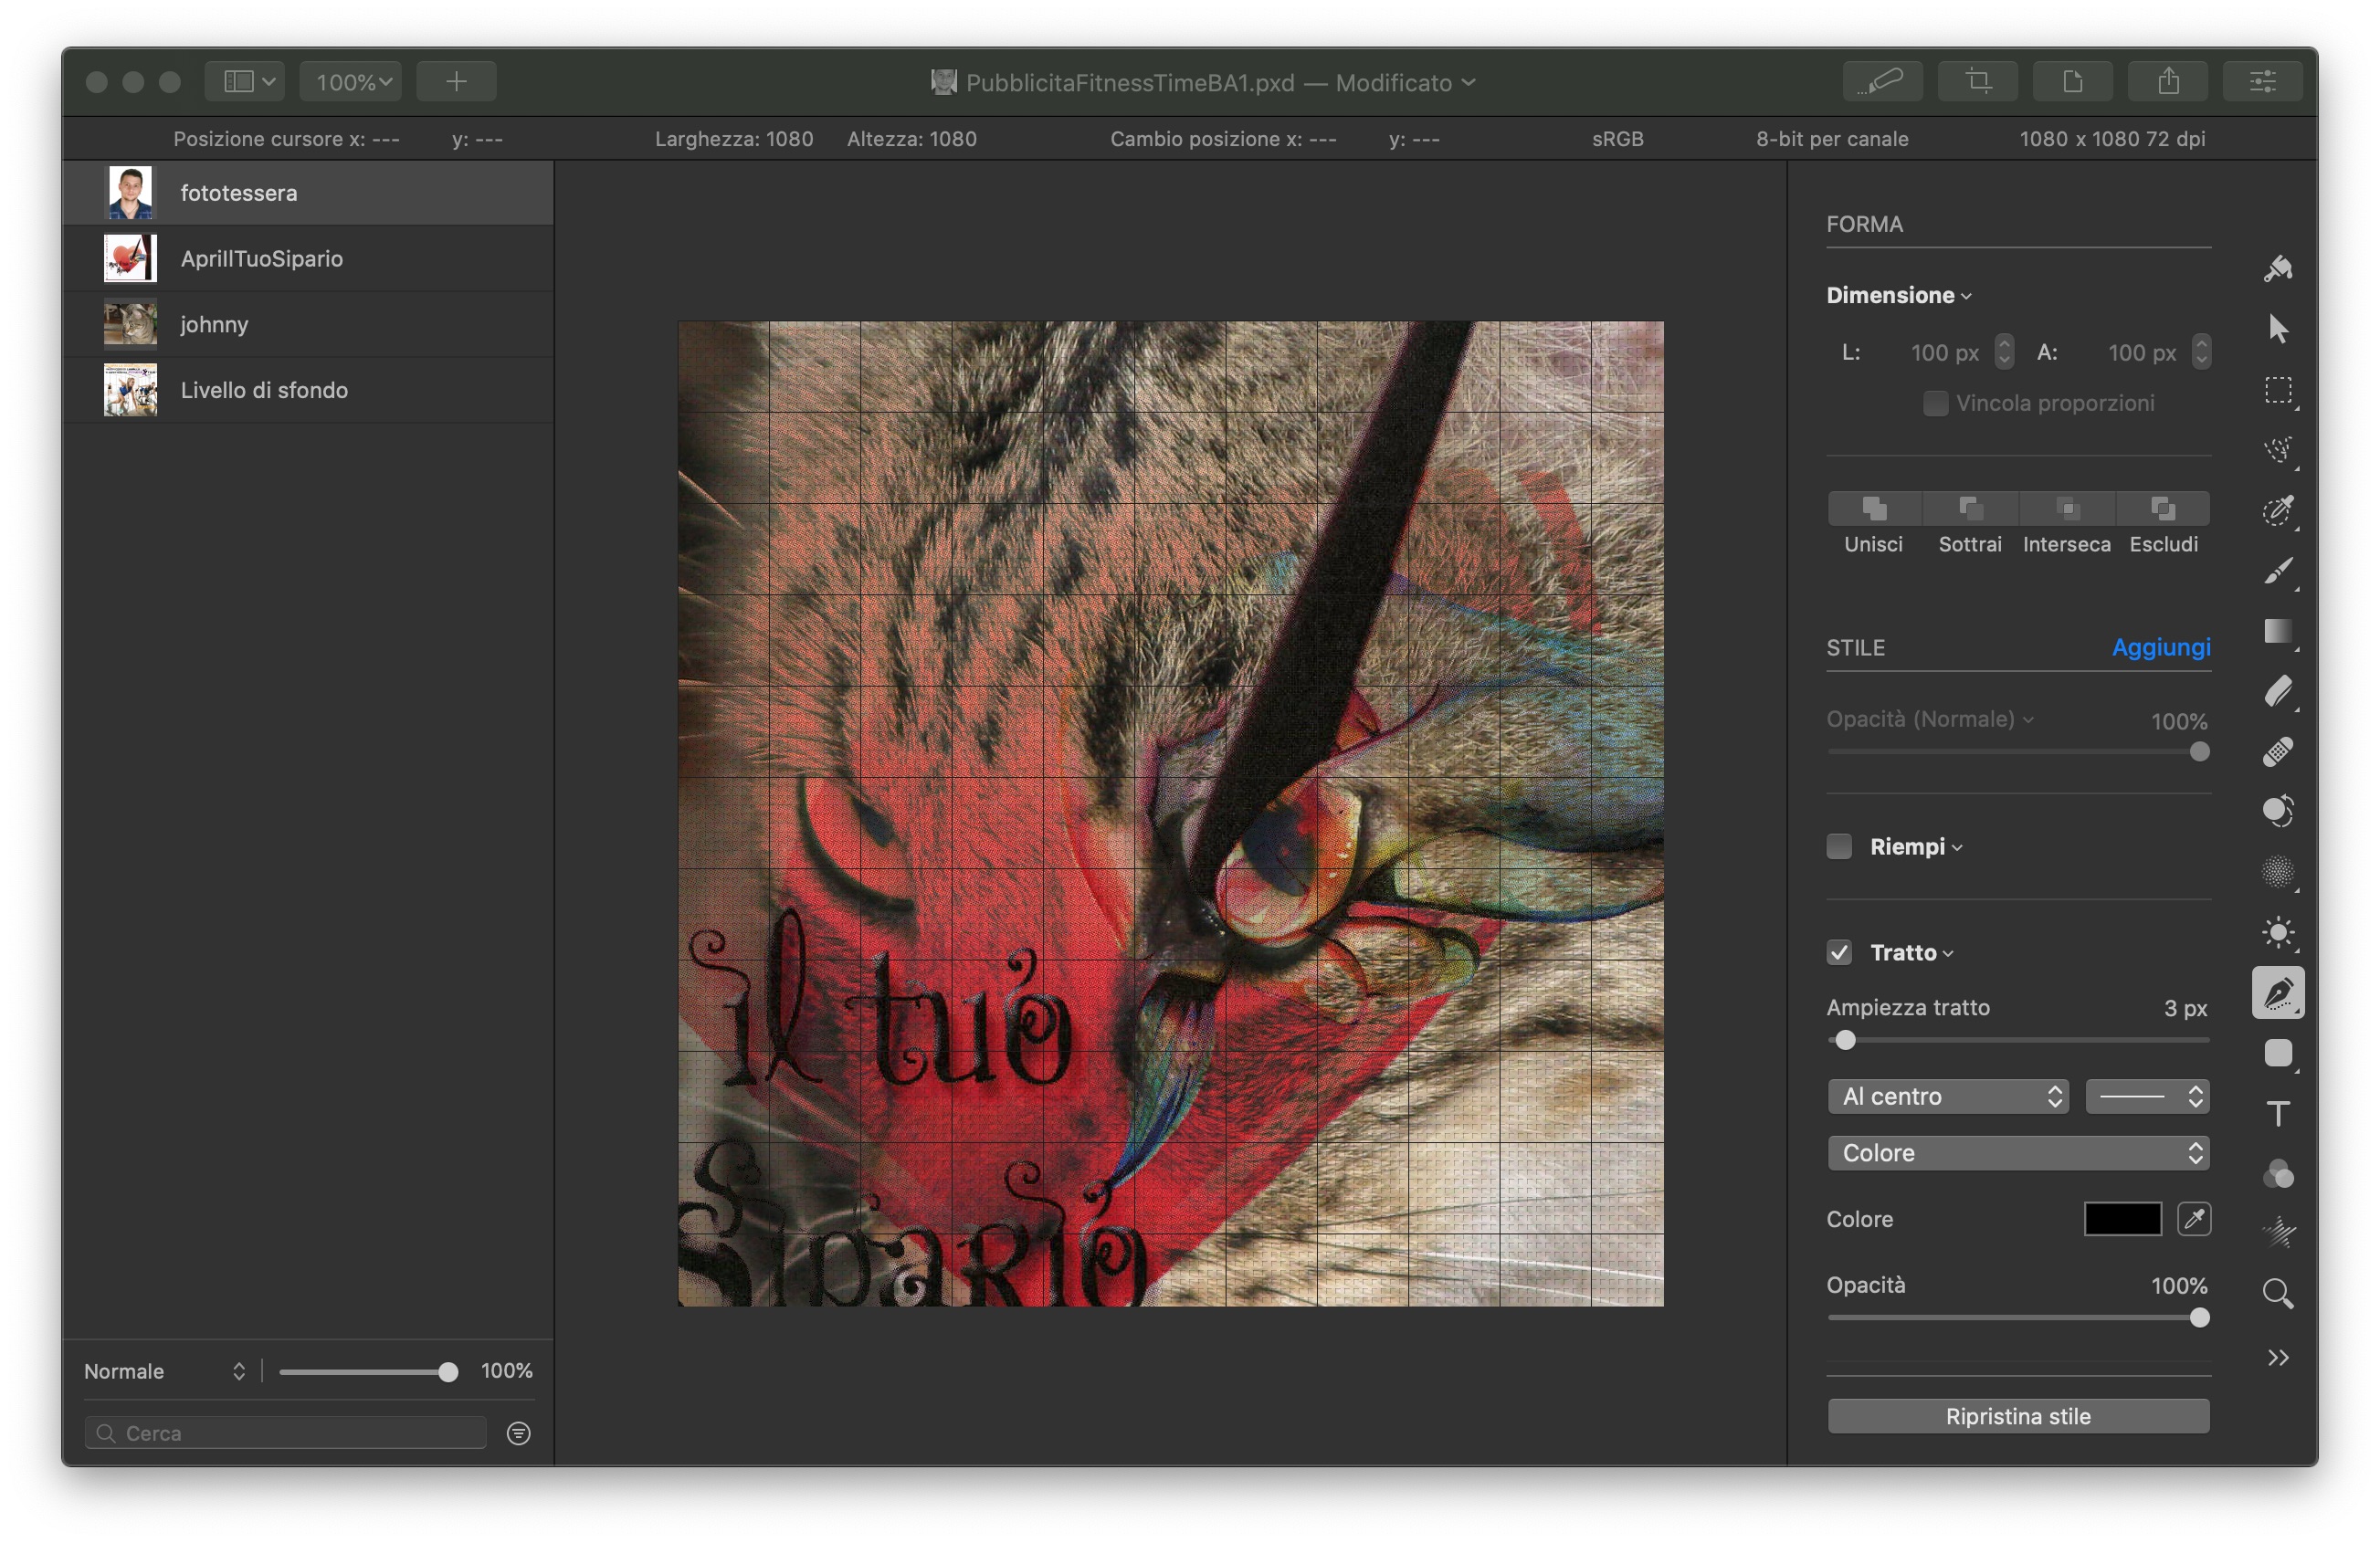Expand more tools with double chevron
The width and height of the screenshot is (2380, 1543).
point(2277,1357)
